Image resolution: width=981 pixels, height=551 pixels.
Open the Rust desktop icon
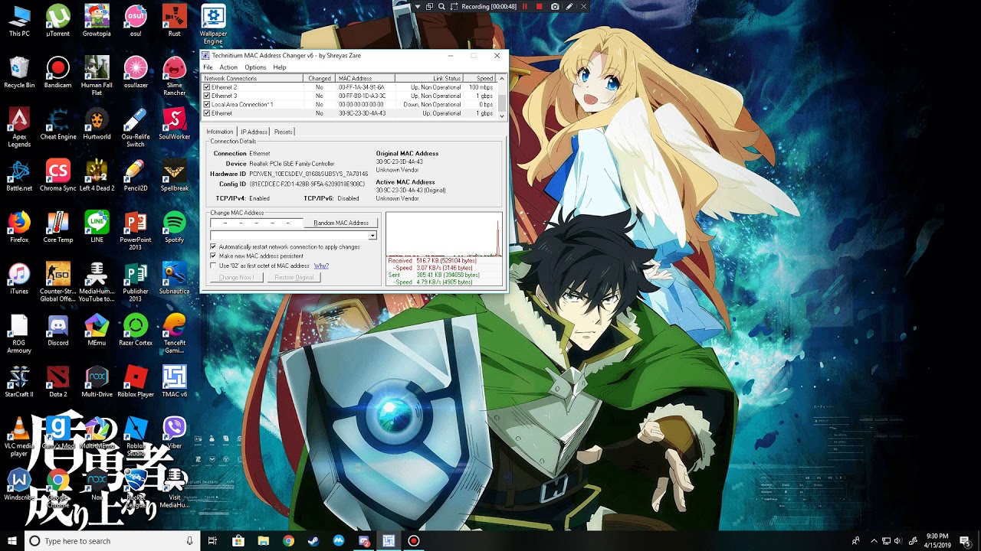click(175, 21)
